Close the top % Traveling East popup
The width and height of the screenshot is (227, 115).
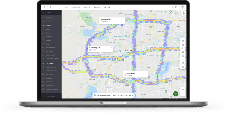tap(123, 19)
